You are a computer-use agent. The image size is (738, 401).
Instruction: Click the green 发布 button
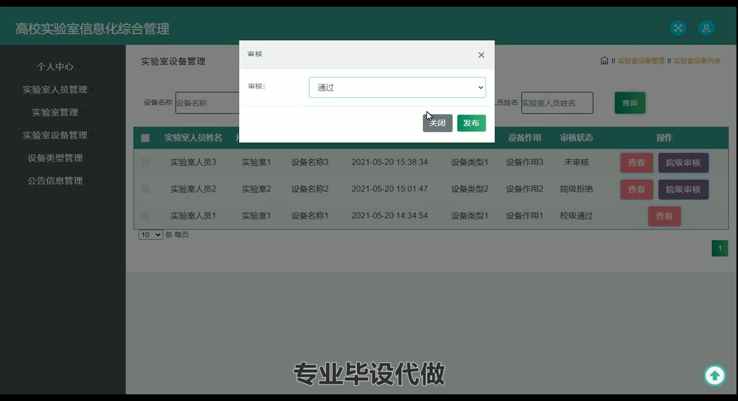pos(471,123)
